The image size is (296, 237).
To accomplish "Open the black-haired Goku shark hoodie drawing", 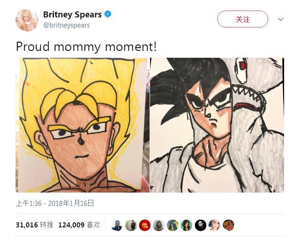I will pos(217,125).
